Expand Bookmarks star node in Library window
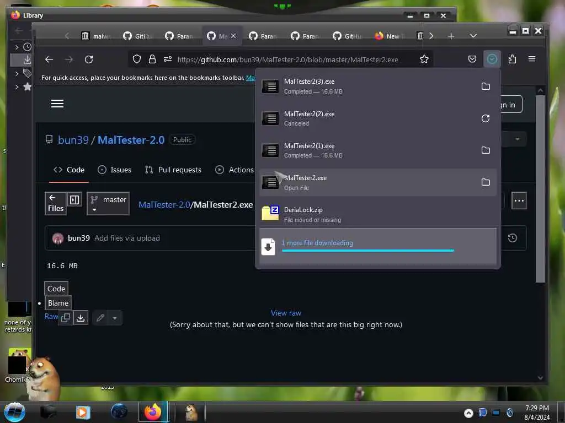 17,86
